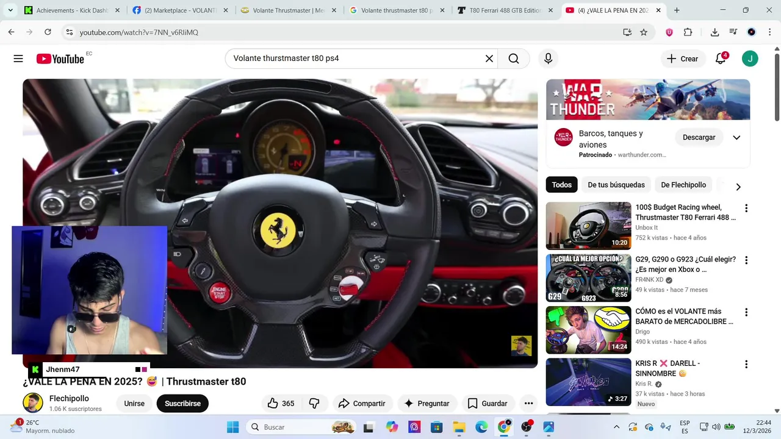Viewport: 781px width, 439px height.
Task: Start voice search with the microphone
Action: click(x=548, y=59)
